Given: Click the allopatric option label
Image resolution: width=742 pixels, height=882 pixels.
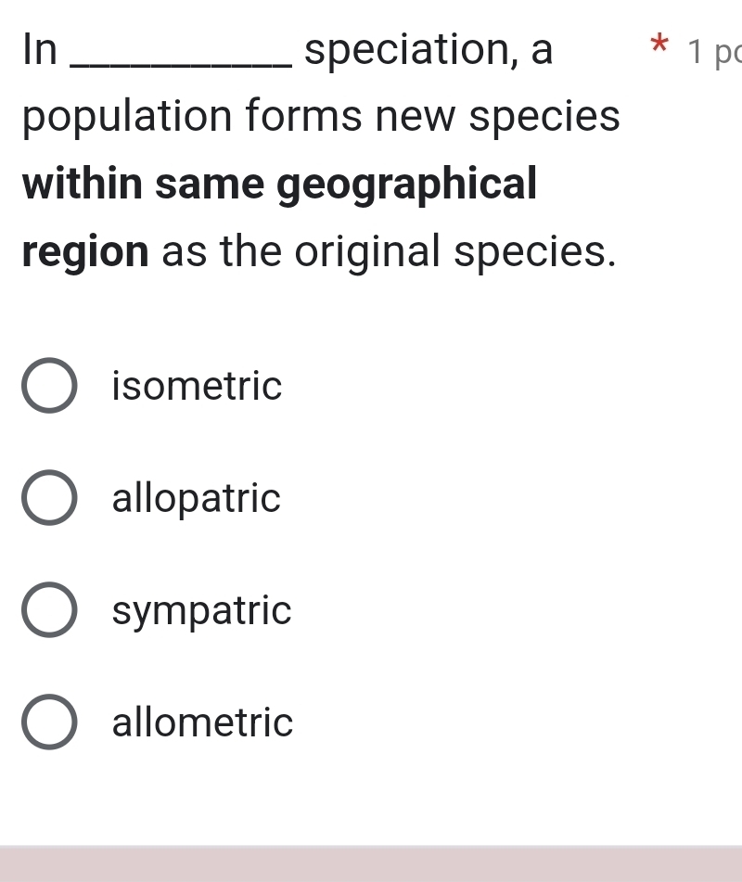Looking at the screenshot, I should [195, 498].
